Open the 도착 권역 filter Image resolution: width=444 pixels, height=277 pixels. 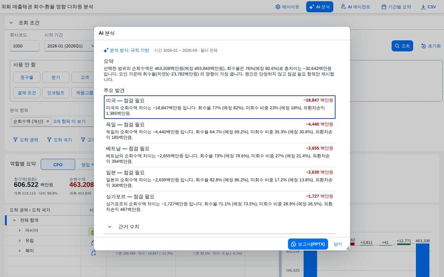26,140
